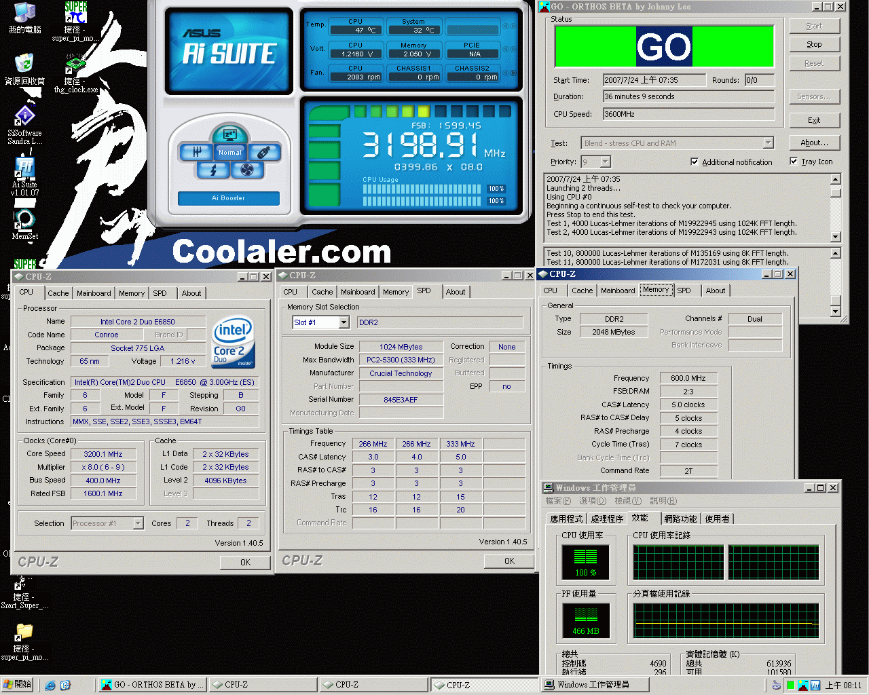869x695 pixels.
Task: Select the thg_clock.exe desktop shortcut
Action: (x=75, y=74)
